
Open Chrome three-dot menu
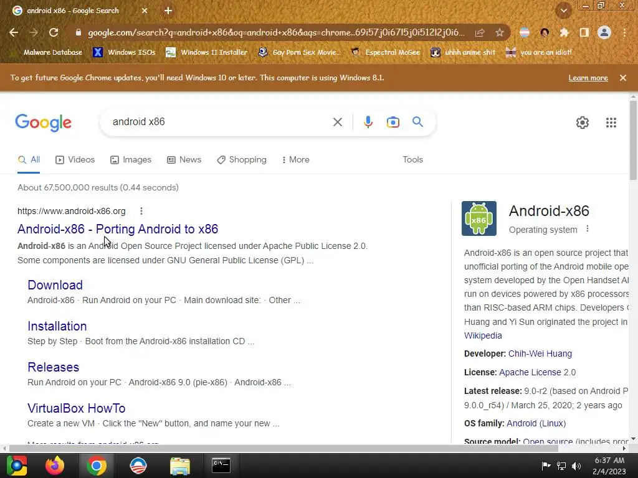point(624,32)
